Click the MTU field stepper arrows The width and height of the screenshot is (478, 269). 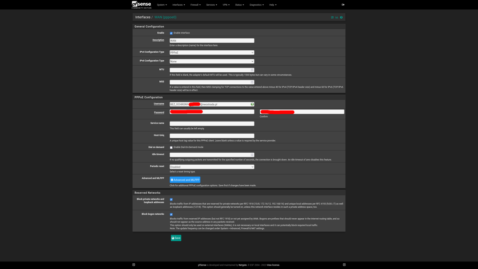[x=252, y=70]
